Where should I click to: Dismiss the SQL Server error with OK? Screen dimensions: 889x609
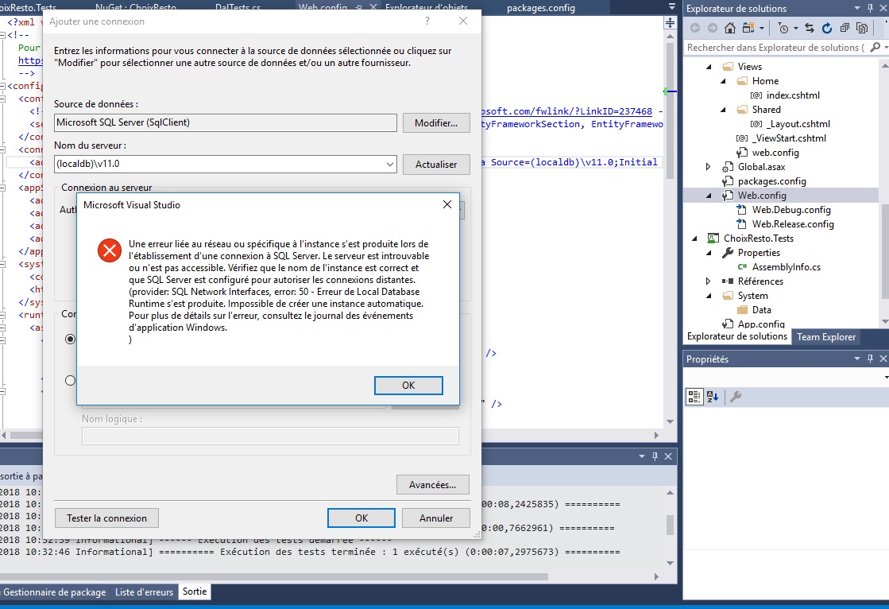[408, 385]
